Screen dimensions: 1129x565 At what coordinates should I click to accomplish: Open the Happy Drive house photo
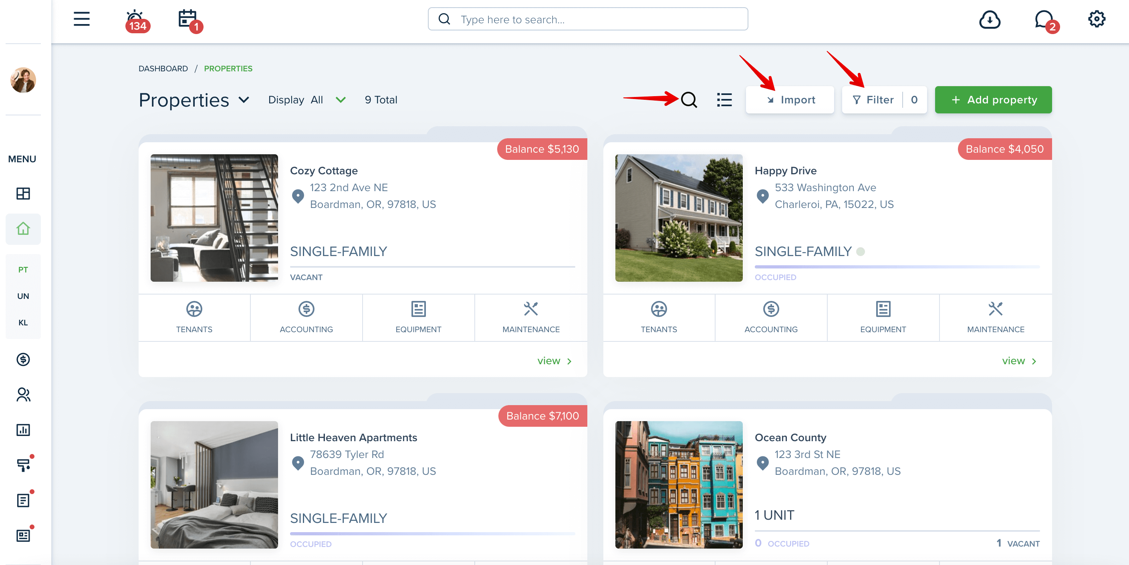(x=679, y=218)
